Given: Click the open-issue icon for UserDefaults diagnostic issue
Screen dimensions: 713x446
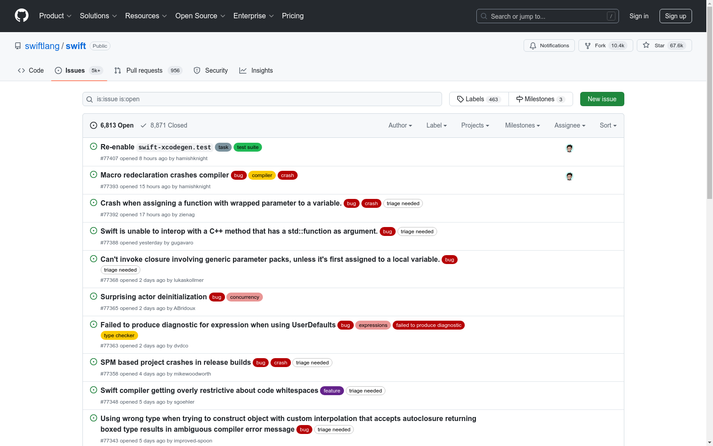Looking at the screenshot, I should coord(94,324).
